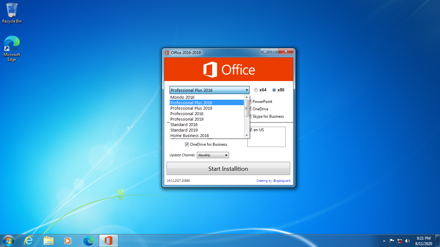Viewport: 440px width, 247px height.
Task: Click the edition list scroll-up arrow
Action: pos(247,97)
